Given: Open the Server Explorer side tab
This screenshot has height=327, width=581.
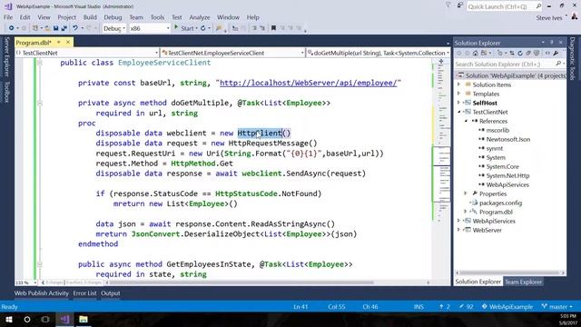Looking at the screenshot, I should (x=6, y=56).
